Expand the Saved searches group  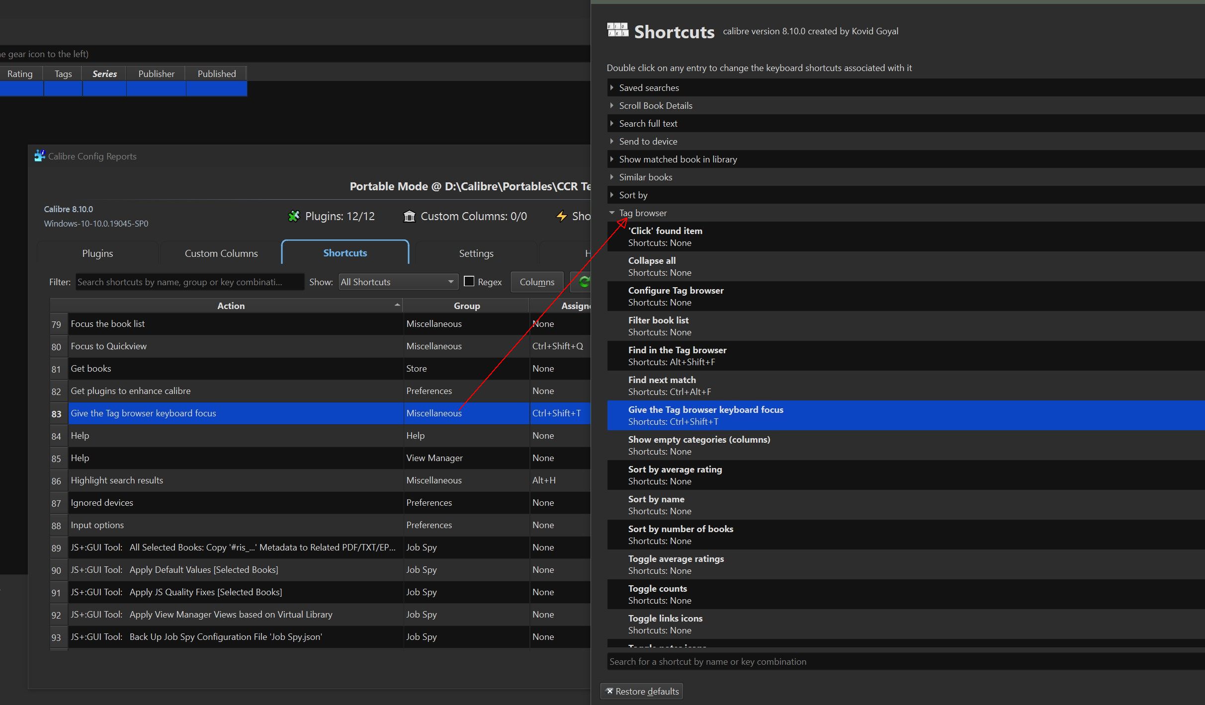coord(611,87)
